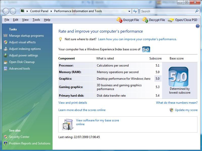Click the Decrypt File toolbar icon
Image resolution: width=202 pixels, height=151 pixels.
[x=145, y=20]
